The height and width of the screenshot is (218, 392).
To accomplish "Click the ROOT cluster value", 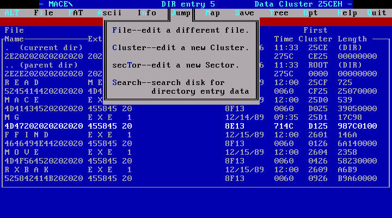I will click(x=318, y=65).
